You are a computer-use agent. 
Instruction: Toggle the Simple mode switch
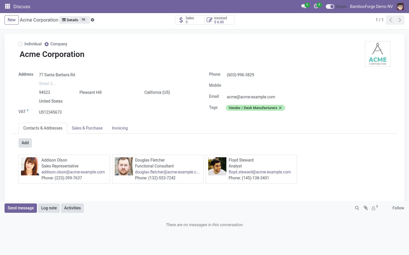coord(330,7)
